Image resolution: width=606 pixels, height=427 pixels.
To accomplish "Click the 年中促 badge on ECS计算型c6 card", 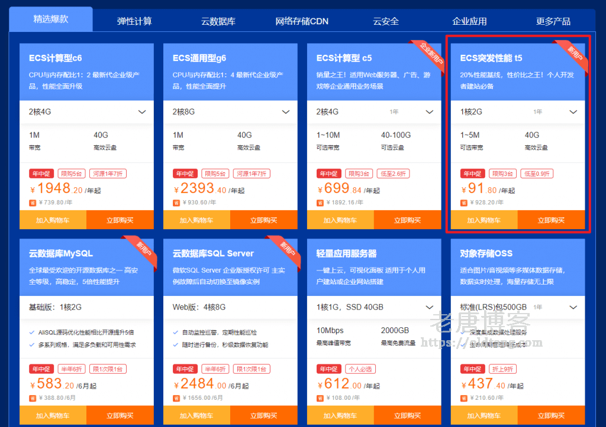I will click(x=41, y=173).
